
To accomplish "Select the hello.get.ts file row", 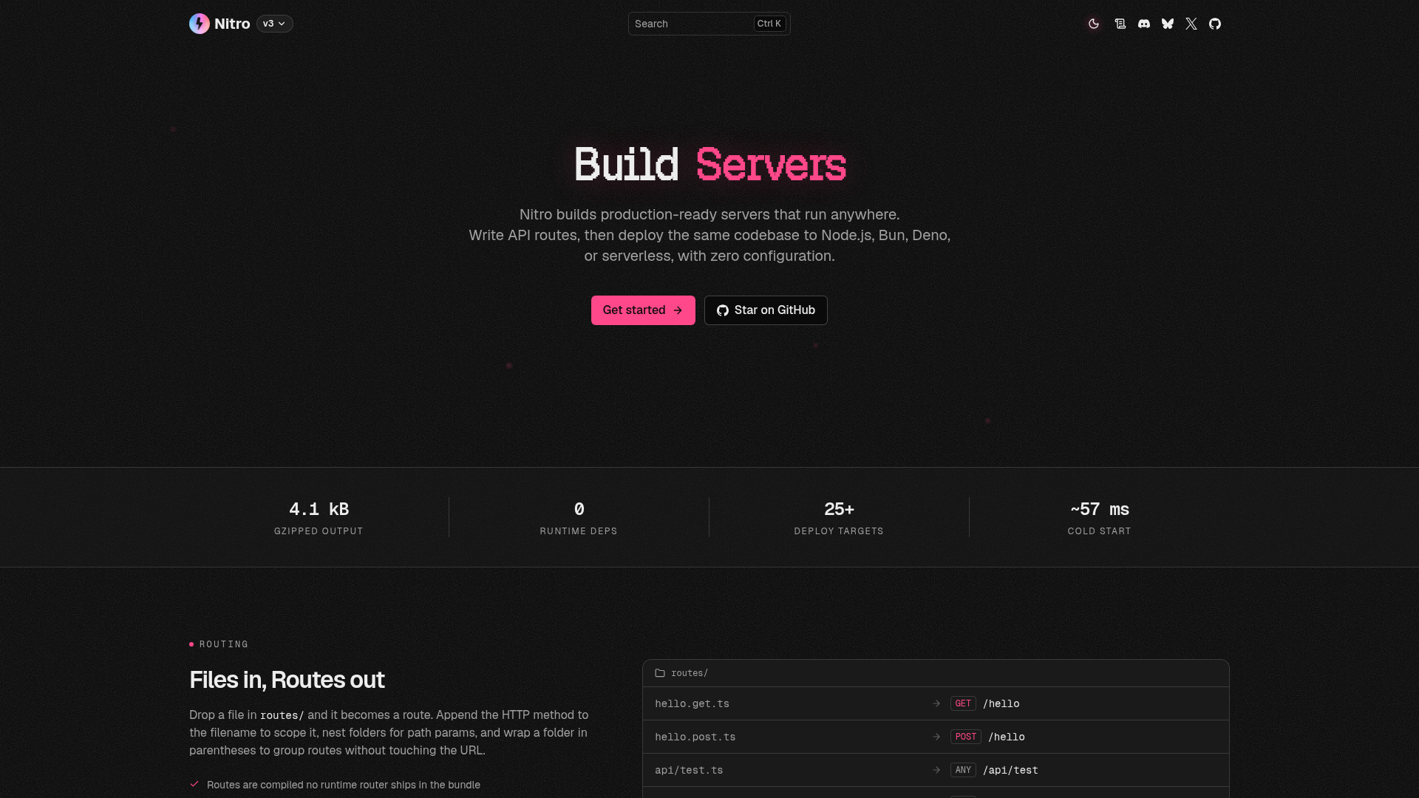I will 936,703.
